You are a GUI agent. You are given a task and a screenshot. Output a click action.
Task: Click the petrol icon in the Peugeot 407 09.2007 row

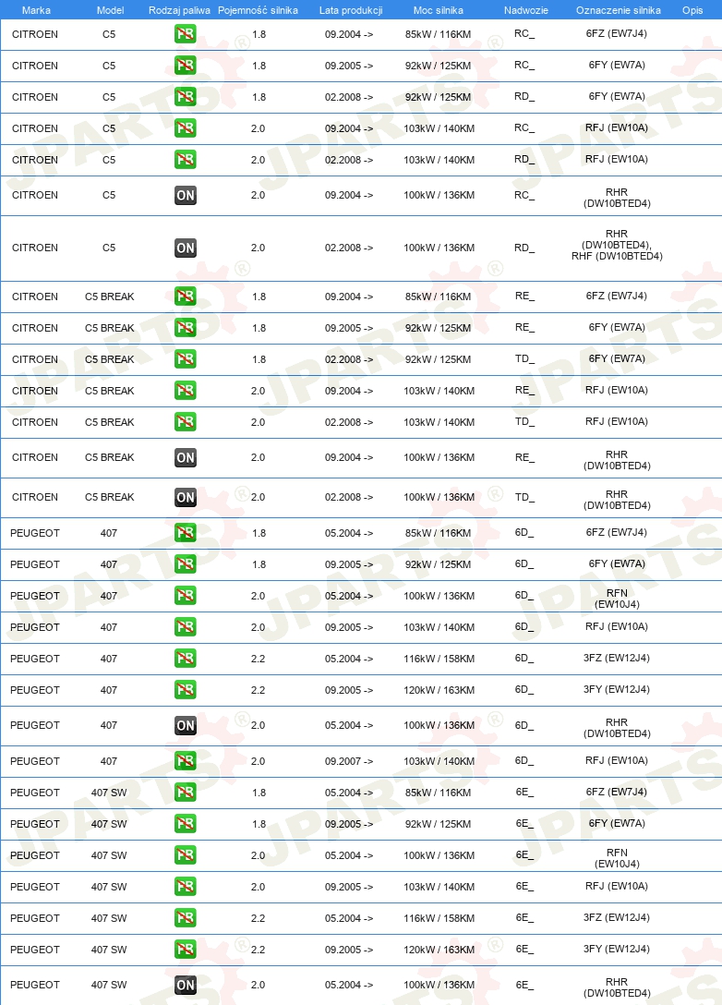(186, 761)
